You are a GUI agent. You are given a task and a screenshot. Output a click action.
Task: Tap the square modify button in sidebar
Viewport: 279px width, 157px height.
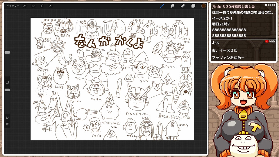pos(7,82)
